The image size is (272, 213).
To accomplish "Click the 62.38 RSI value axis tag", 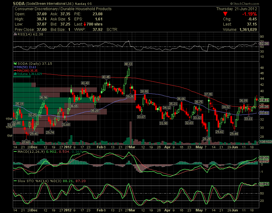I will [x=264, y=43].
